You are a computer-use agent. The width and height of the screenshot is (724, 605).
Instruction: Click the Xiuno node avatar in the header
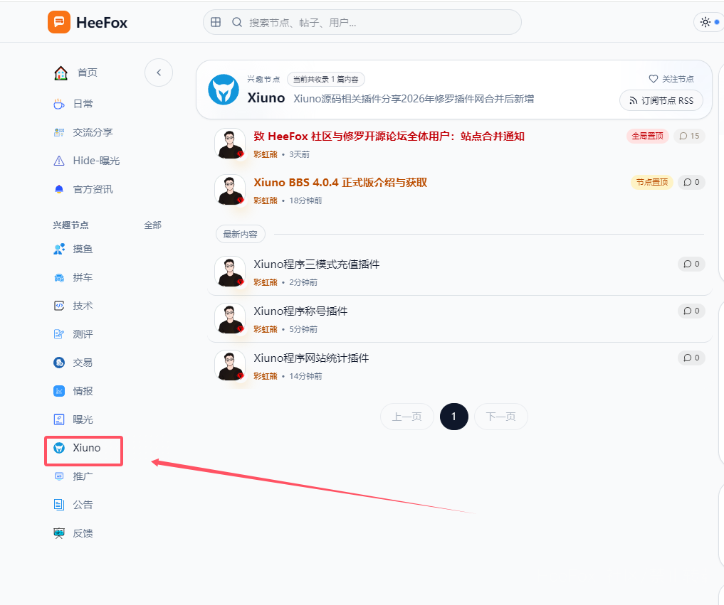point(224,91)
